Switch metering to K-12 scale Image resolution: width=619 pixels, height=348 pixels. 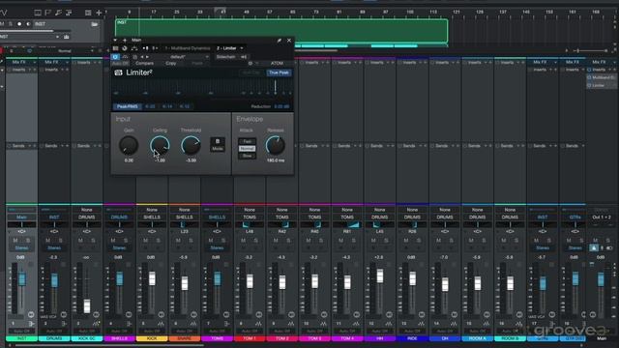185,106
